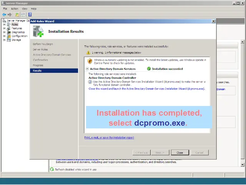Click the Roles tree icon
The image size is (246, 185).
9,25
